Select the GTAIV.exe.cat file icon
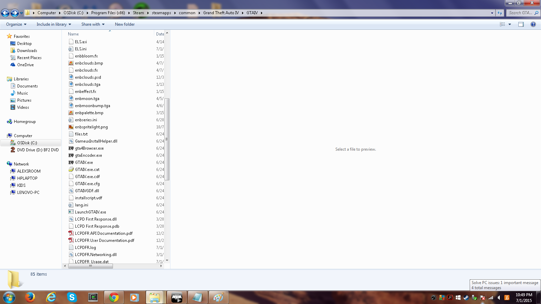 pyautogui.click(x=71, y=170)
